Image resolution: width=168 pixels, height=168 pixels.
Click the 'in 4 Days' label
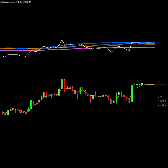[162, 105]
